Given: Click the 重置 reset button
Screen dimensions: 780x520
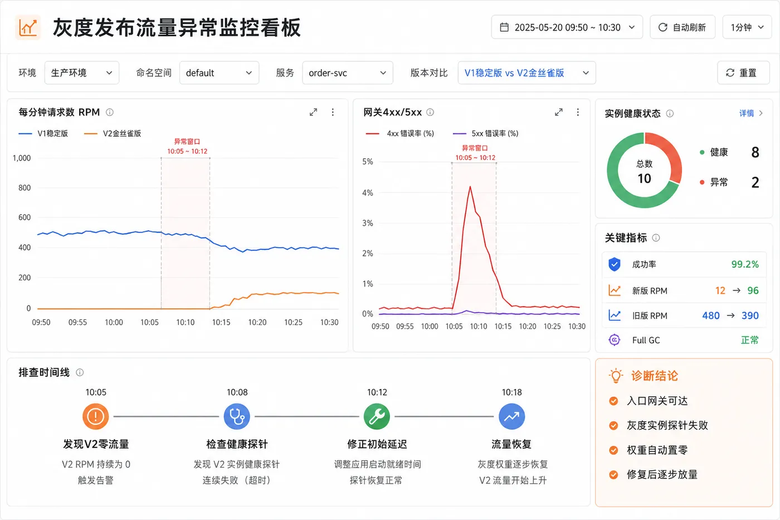Looking at the screenshot, I should point(743,73).
